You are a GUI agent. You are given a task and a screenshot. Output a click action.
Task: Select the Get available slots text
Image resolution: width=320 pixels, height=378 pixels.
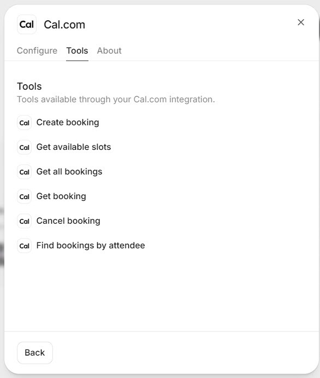coord(74,147)
